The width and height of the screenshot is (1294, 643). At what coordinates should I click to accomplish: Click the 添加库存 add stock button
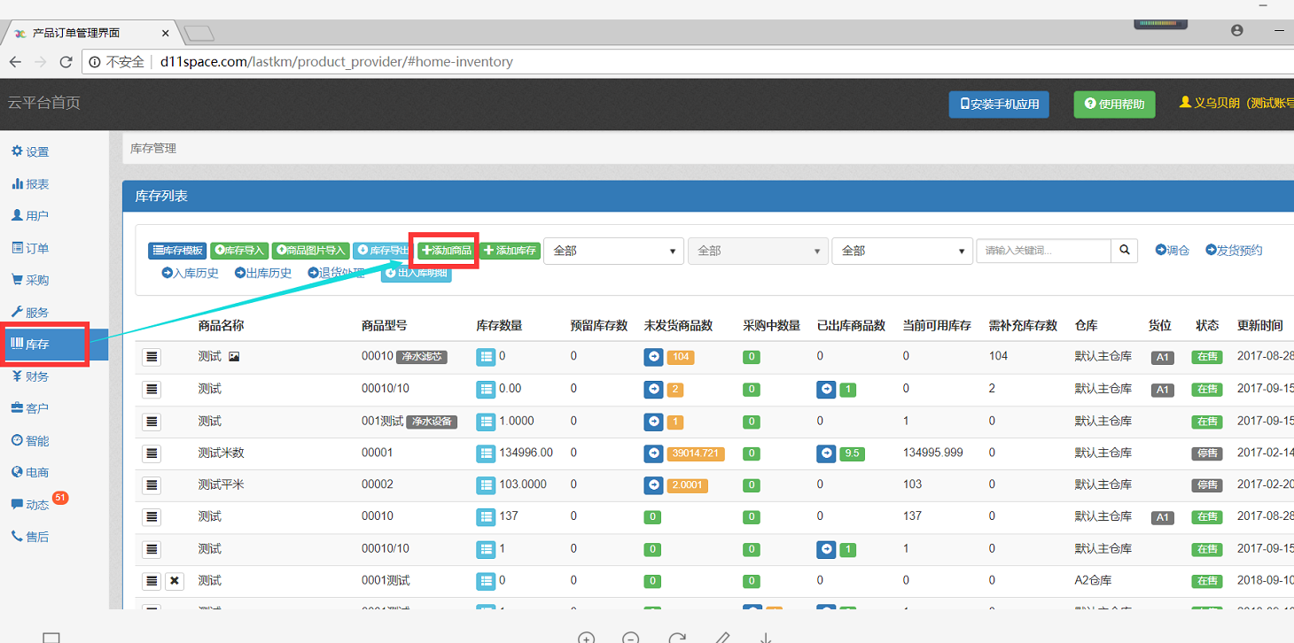coord(510,251)
